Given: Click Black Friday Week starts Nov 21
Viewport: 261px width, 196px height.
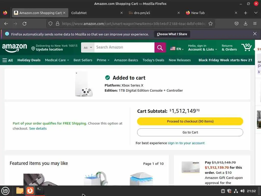Looking at the screenshot, I should [x=225, y=60].
